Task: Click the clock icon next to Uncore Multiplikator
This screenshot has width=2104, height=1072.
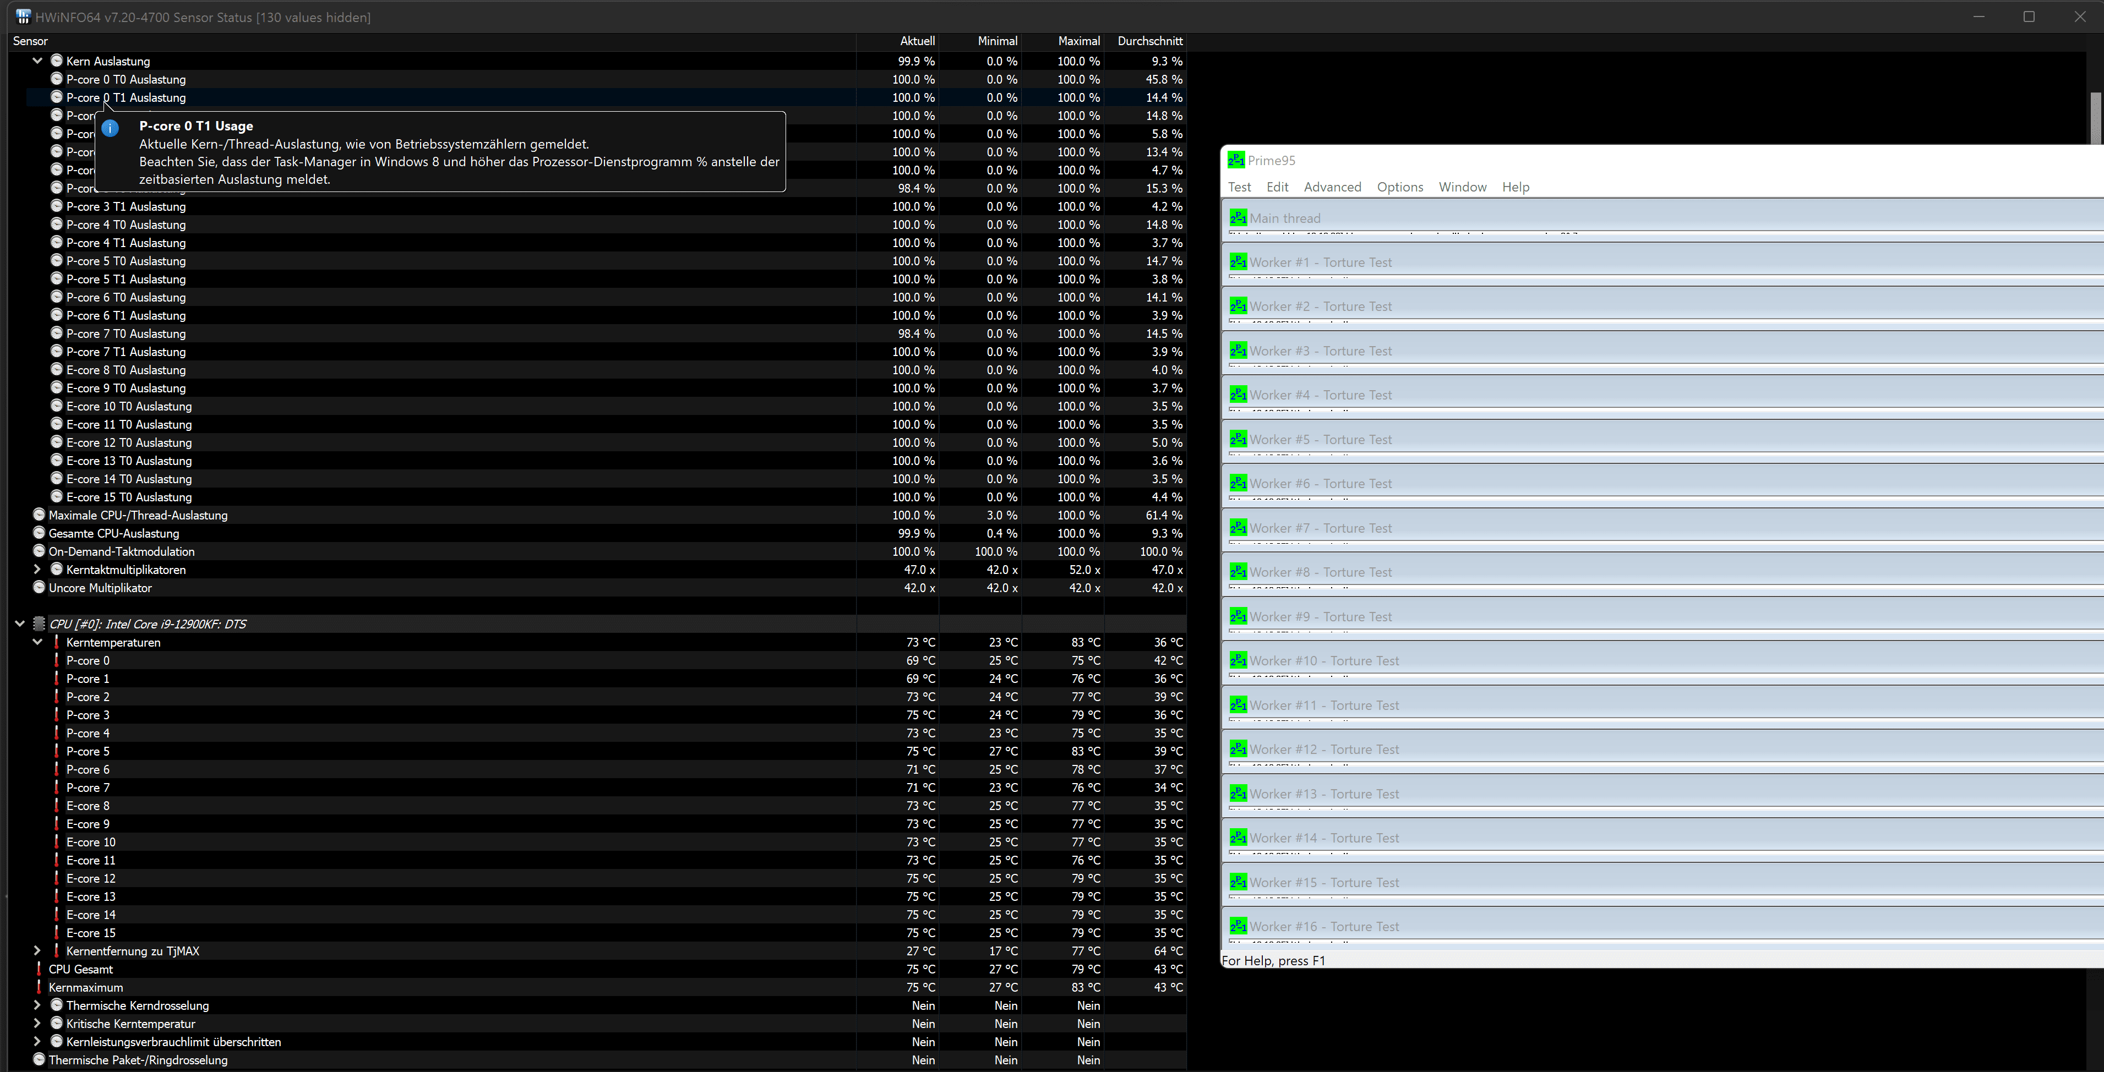Action: 39,588
